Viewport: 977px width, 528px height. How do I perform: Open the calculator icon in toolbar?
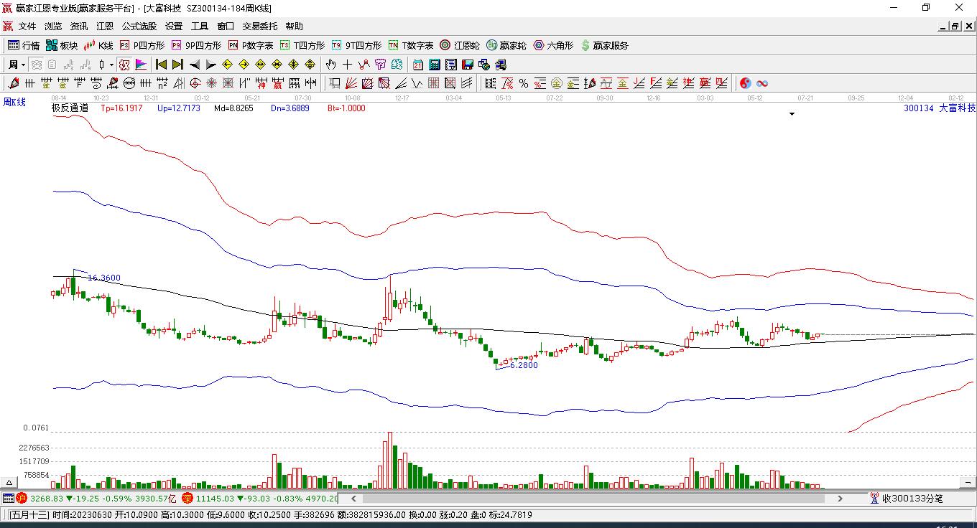coord(434,65)
